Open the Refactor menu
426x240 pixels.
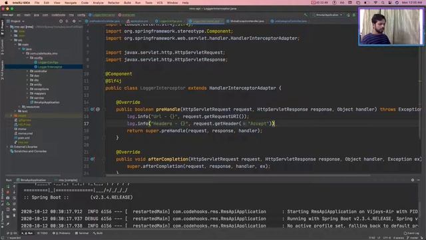(x=114, y=3)
